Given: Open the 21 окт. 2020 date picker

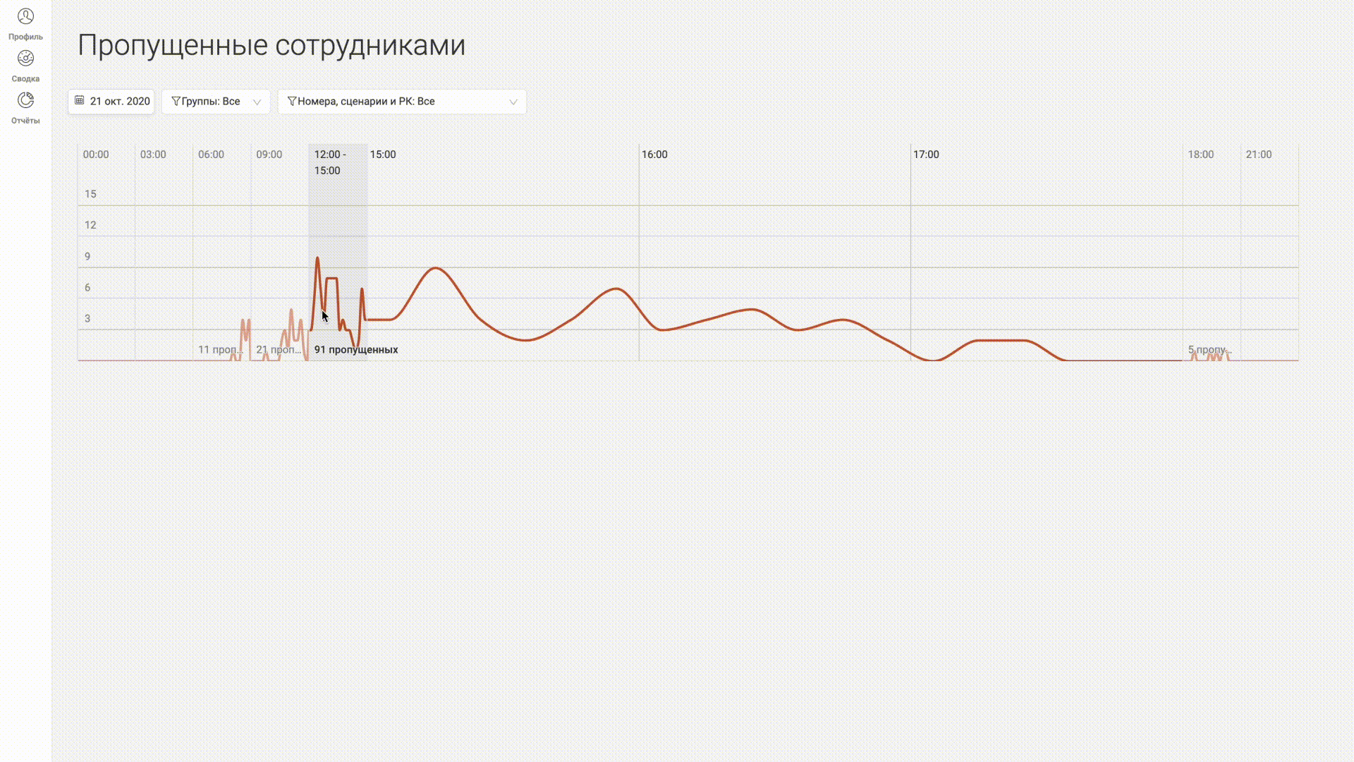Looking at the screenshot, I should click(111, 102).
